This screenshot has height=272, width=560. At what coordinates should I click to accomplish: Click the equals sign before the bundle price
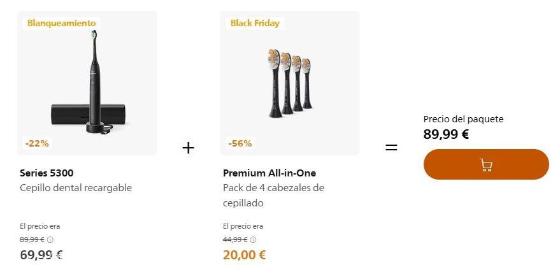pyautogui.click(x=391, y=148)
